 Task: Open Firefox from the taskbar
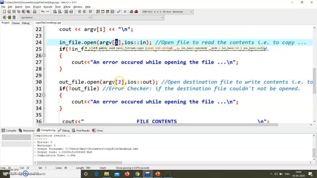[x=127, y=174]
